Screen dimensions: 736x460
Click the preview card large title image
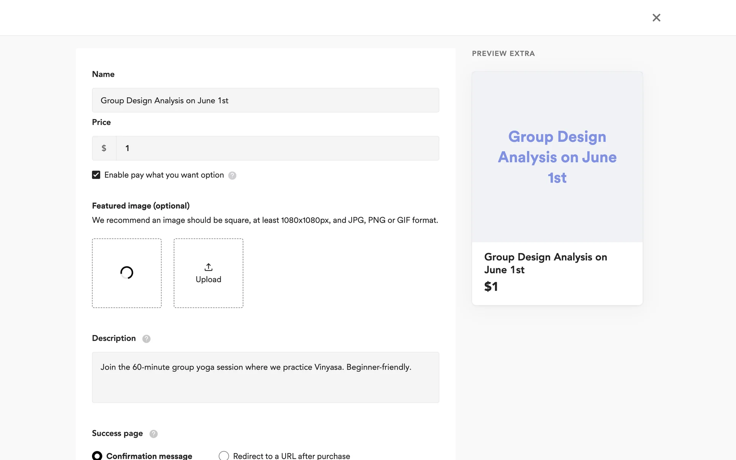[x=557, y=157]
